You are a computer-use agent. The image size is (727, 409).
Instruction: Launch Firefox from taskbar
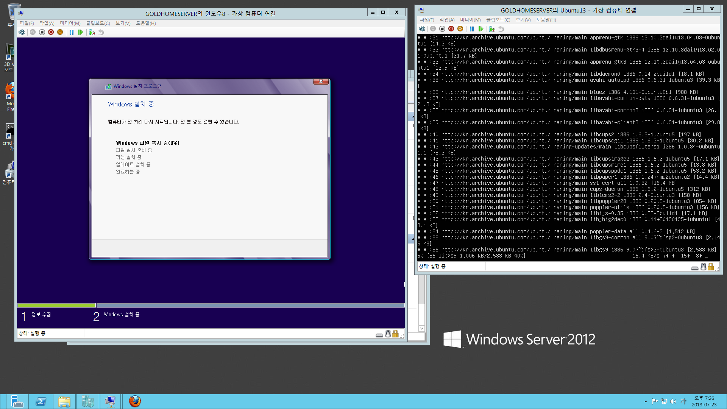pyautogui.click(x=135, y=401)
